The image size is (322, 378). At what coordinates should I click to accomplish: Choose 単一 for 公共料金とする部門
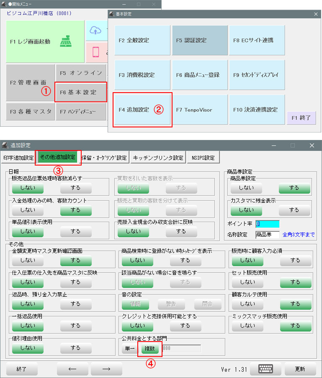click(129, 348)
